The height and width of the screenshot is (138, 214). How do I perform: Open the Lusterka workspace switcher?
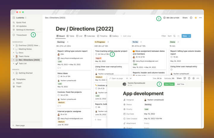19,18
